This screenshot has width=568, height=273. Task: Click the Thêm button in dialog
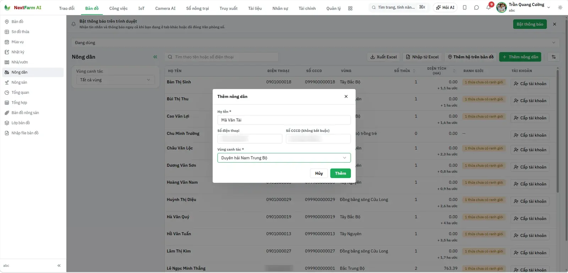pyautogui.click(x=340, y=173)
